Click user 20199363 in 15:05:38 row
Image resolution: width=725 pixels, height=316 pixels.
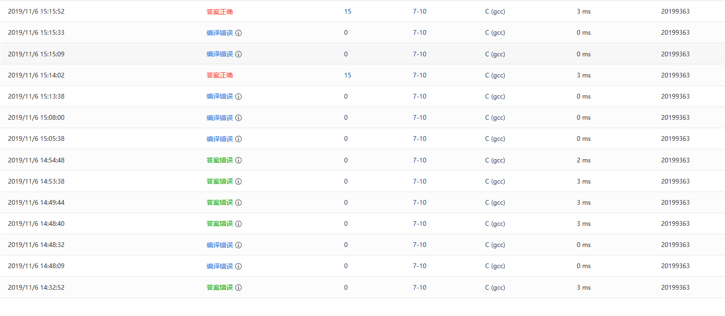point(675,139)
